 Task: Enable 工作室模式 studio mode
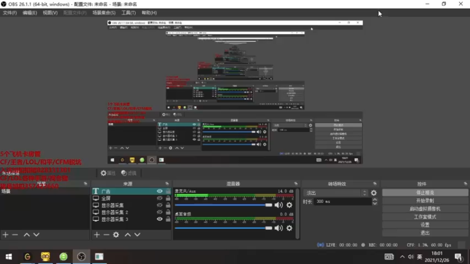pos(425,216)
